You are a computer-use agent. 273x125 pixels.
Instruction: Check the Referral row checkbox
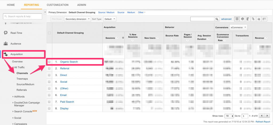49,68
